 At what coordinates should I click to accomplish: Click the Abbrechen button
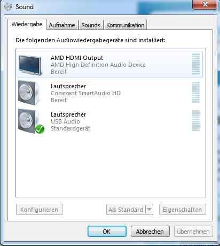(x=150, y=232)
